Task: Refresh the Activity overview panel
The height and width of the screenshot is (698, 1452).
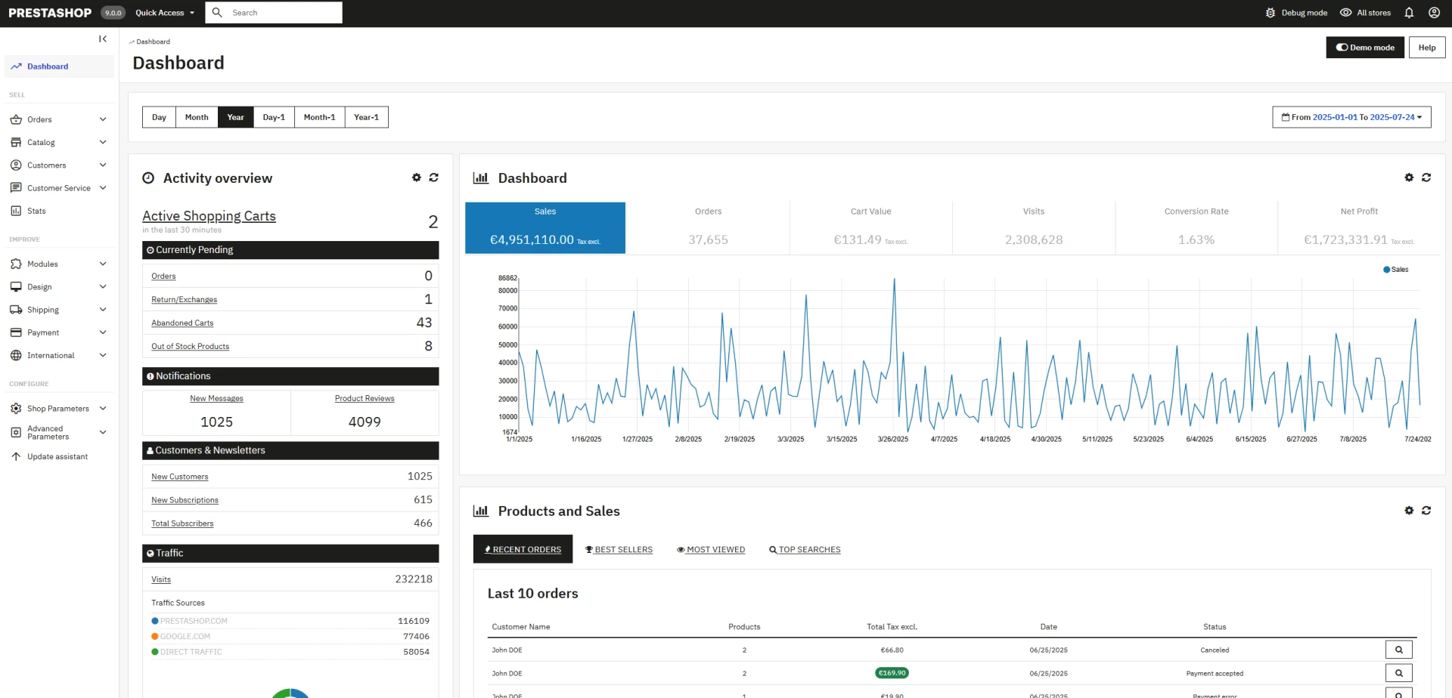Action: 434,178
